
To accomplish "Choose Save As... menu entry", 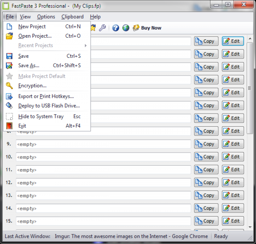I will tap(47, 65).
